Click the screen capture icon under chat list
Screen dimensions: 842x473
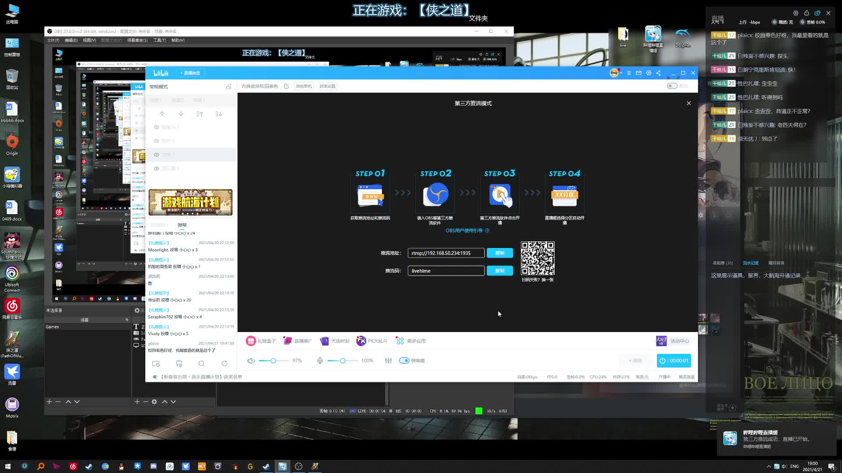click(x=156, y=364)
